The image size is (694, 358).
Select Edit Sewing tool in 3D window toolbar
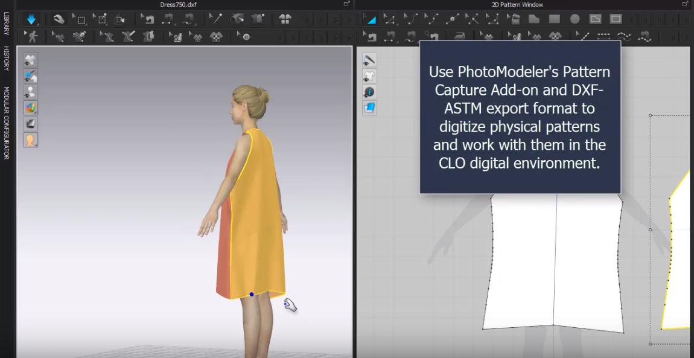[x=148, y=19]
